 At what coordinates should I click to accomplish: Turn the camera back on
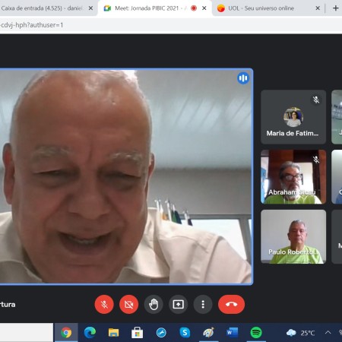coord(128,304)
